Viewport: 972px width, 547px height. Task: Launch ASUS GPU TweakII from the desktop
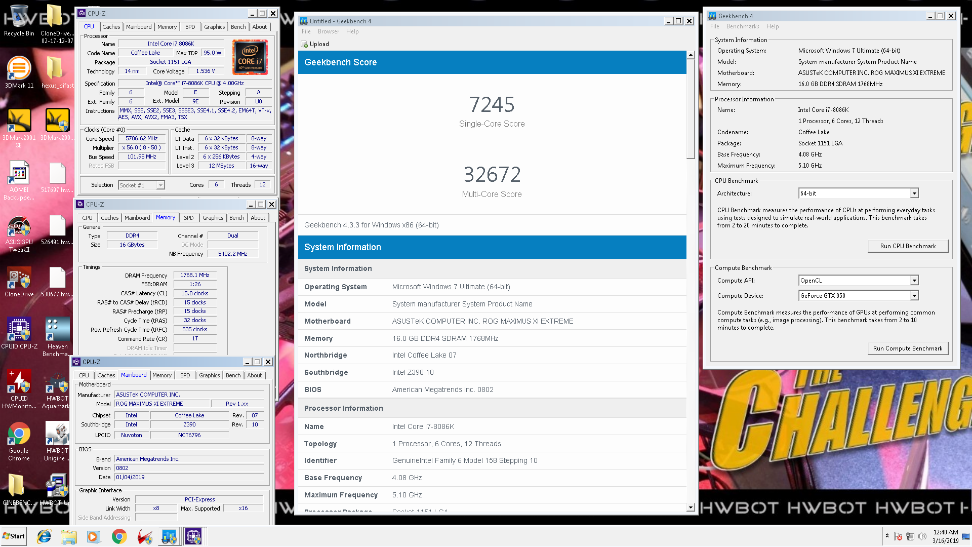point(19,233)
